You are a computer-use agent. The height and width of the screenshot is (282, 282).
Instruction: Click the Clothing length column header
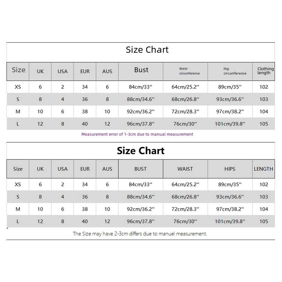[265, 71]
